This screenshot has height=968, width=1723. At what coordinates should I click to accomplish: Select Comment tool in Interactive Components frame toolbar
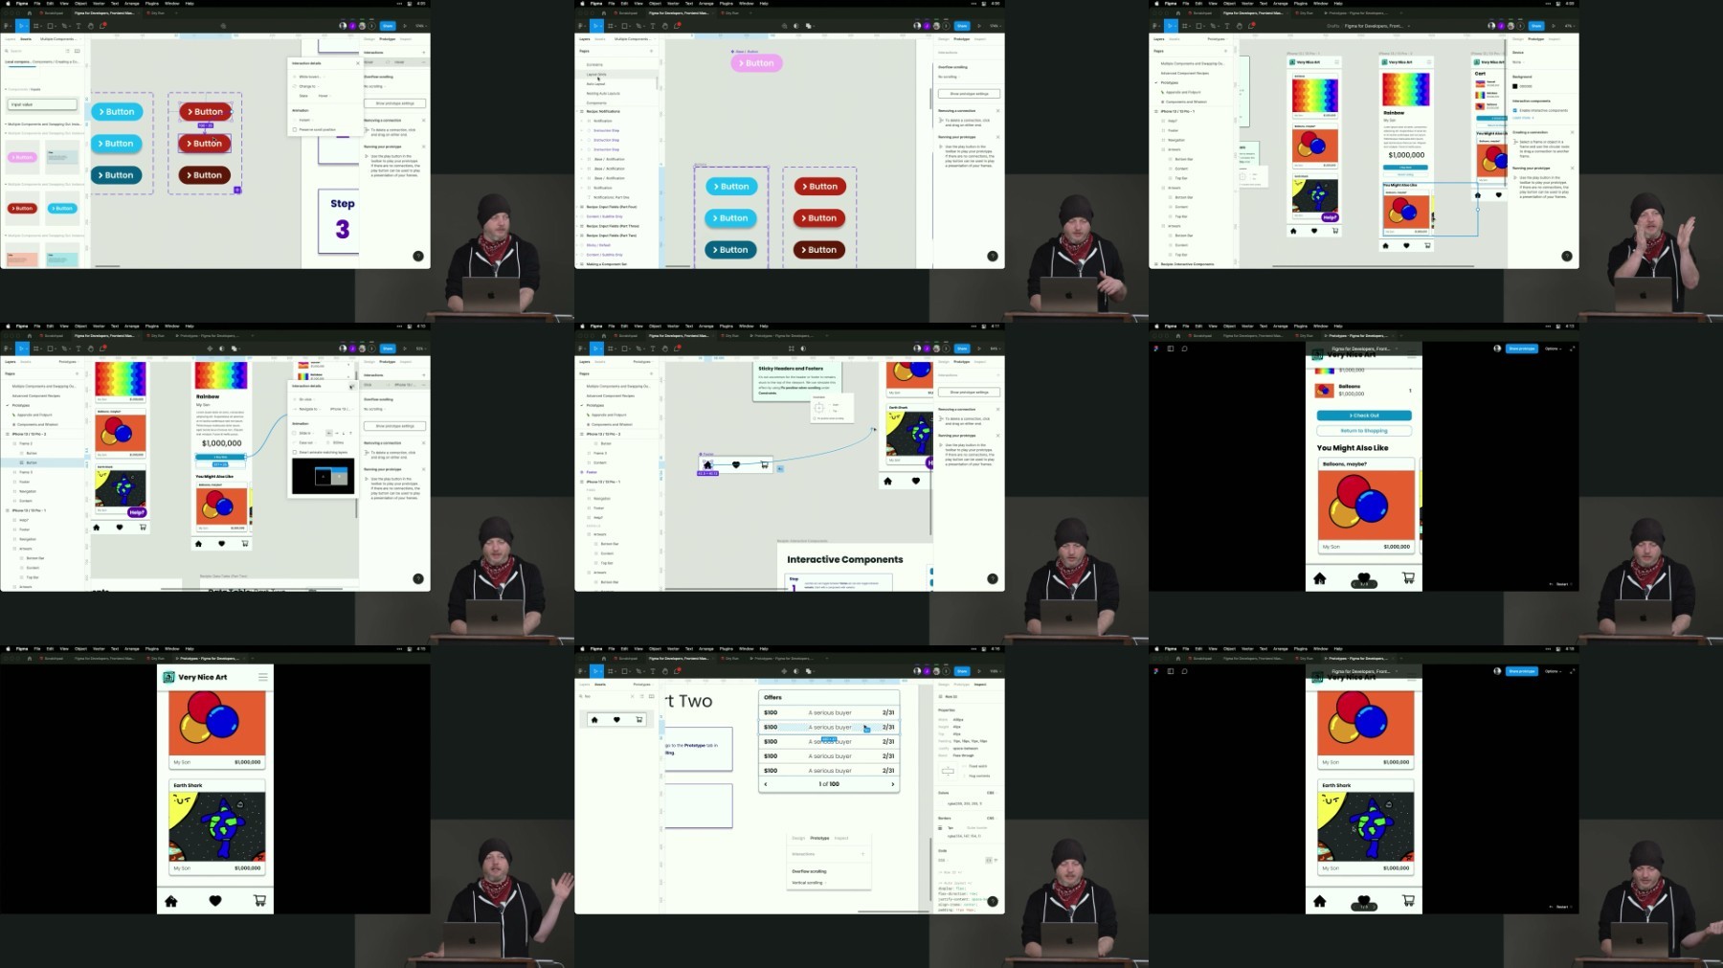point(678,349)
